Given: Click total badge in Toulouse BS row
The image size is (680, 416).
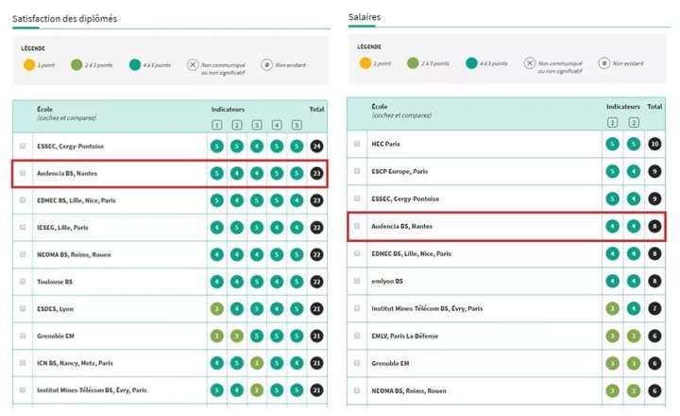Looking at the screenshot, I should [317, 282].
